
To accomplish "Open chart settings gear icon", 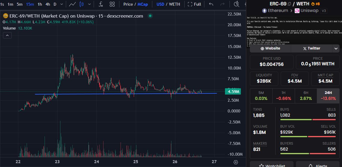I will (235, 162).
